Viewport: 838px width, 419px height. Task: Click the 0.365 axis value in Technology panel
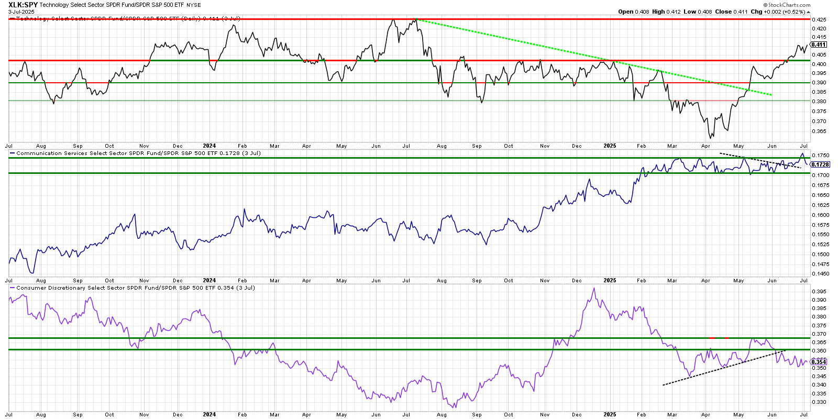pyautogui.click(x=819, y=131)
